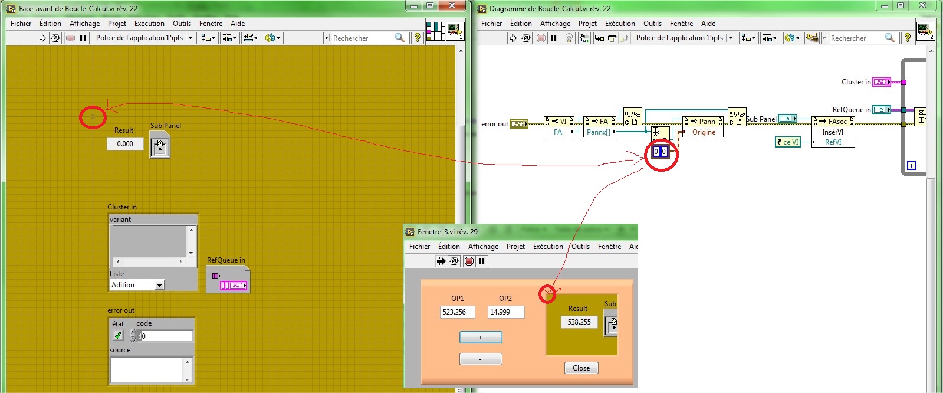Click the Sub Panel container in Face-avant

160,145
